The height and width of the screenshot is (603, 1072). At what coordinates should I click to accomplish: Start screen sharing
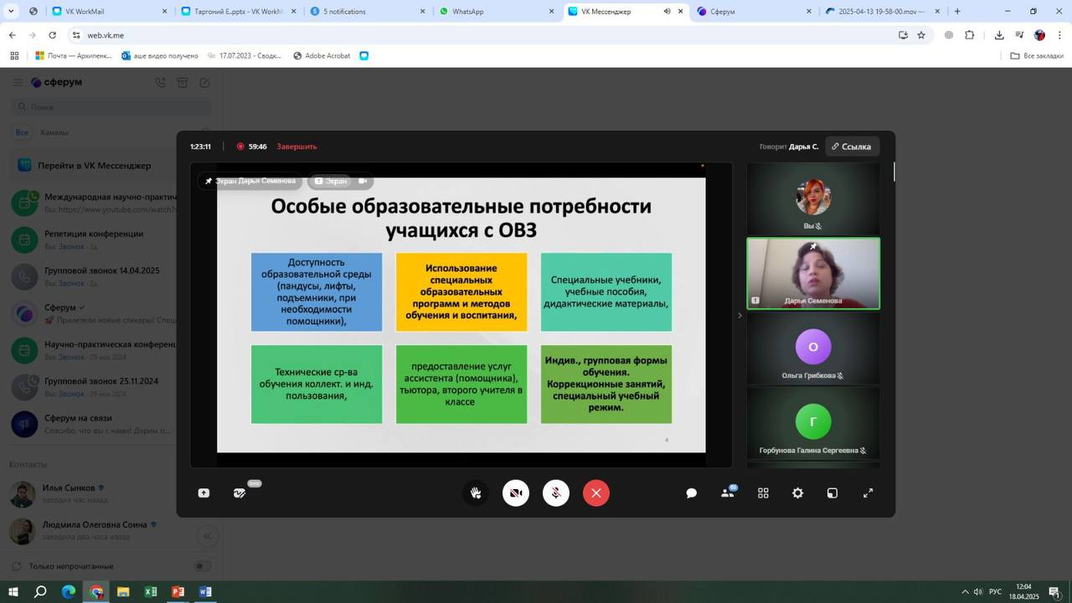point(204,493)
